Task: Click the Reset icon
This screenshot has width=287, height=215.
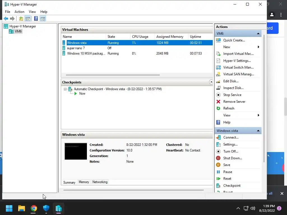Action: pyautogui.click(x=218, y=179)
